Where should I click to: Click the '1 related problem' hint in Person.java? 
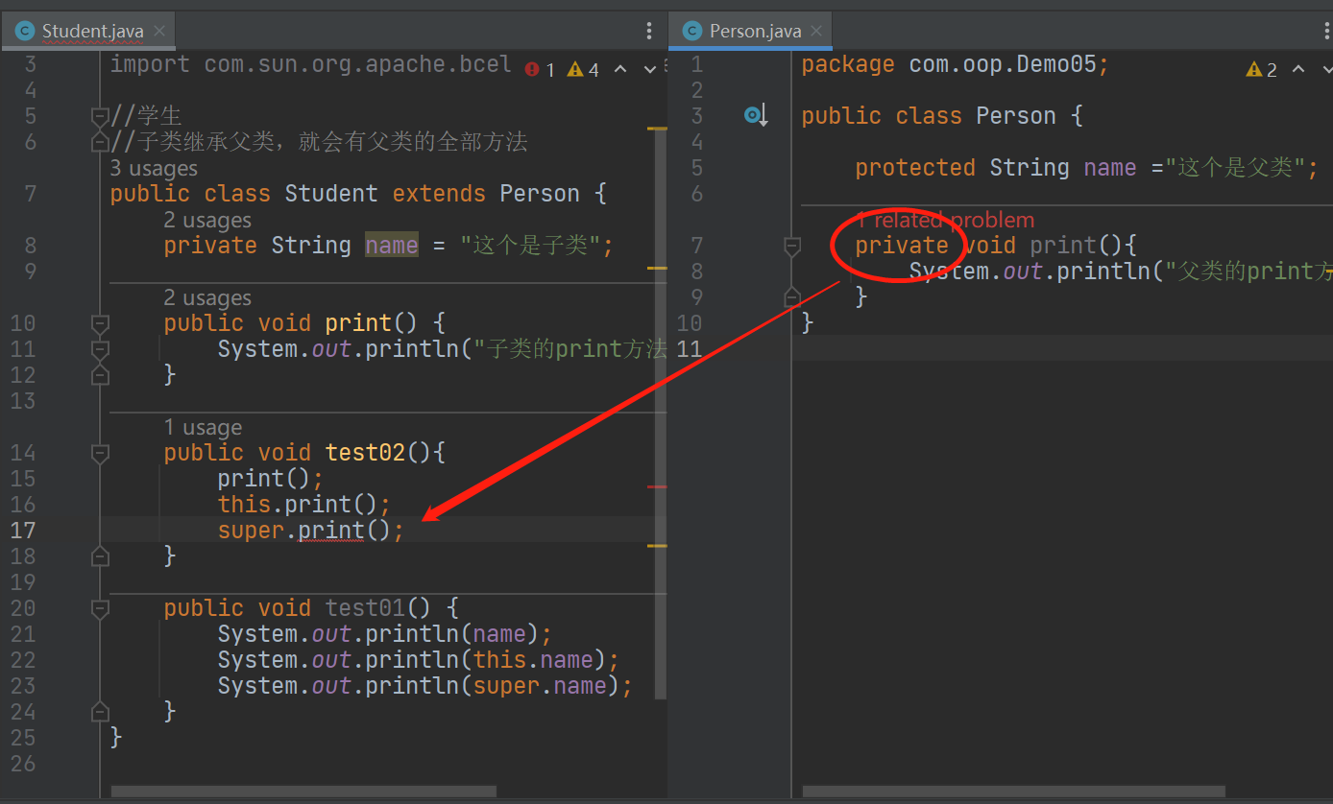tap(945, 221)
